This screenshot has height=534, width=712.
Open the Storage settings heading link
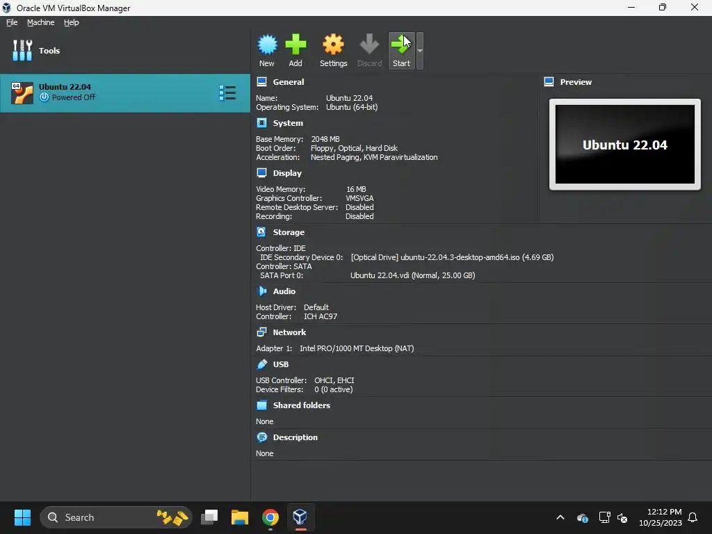point(289,232)
